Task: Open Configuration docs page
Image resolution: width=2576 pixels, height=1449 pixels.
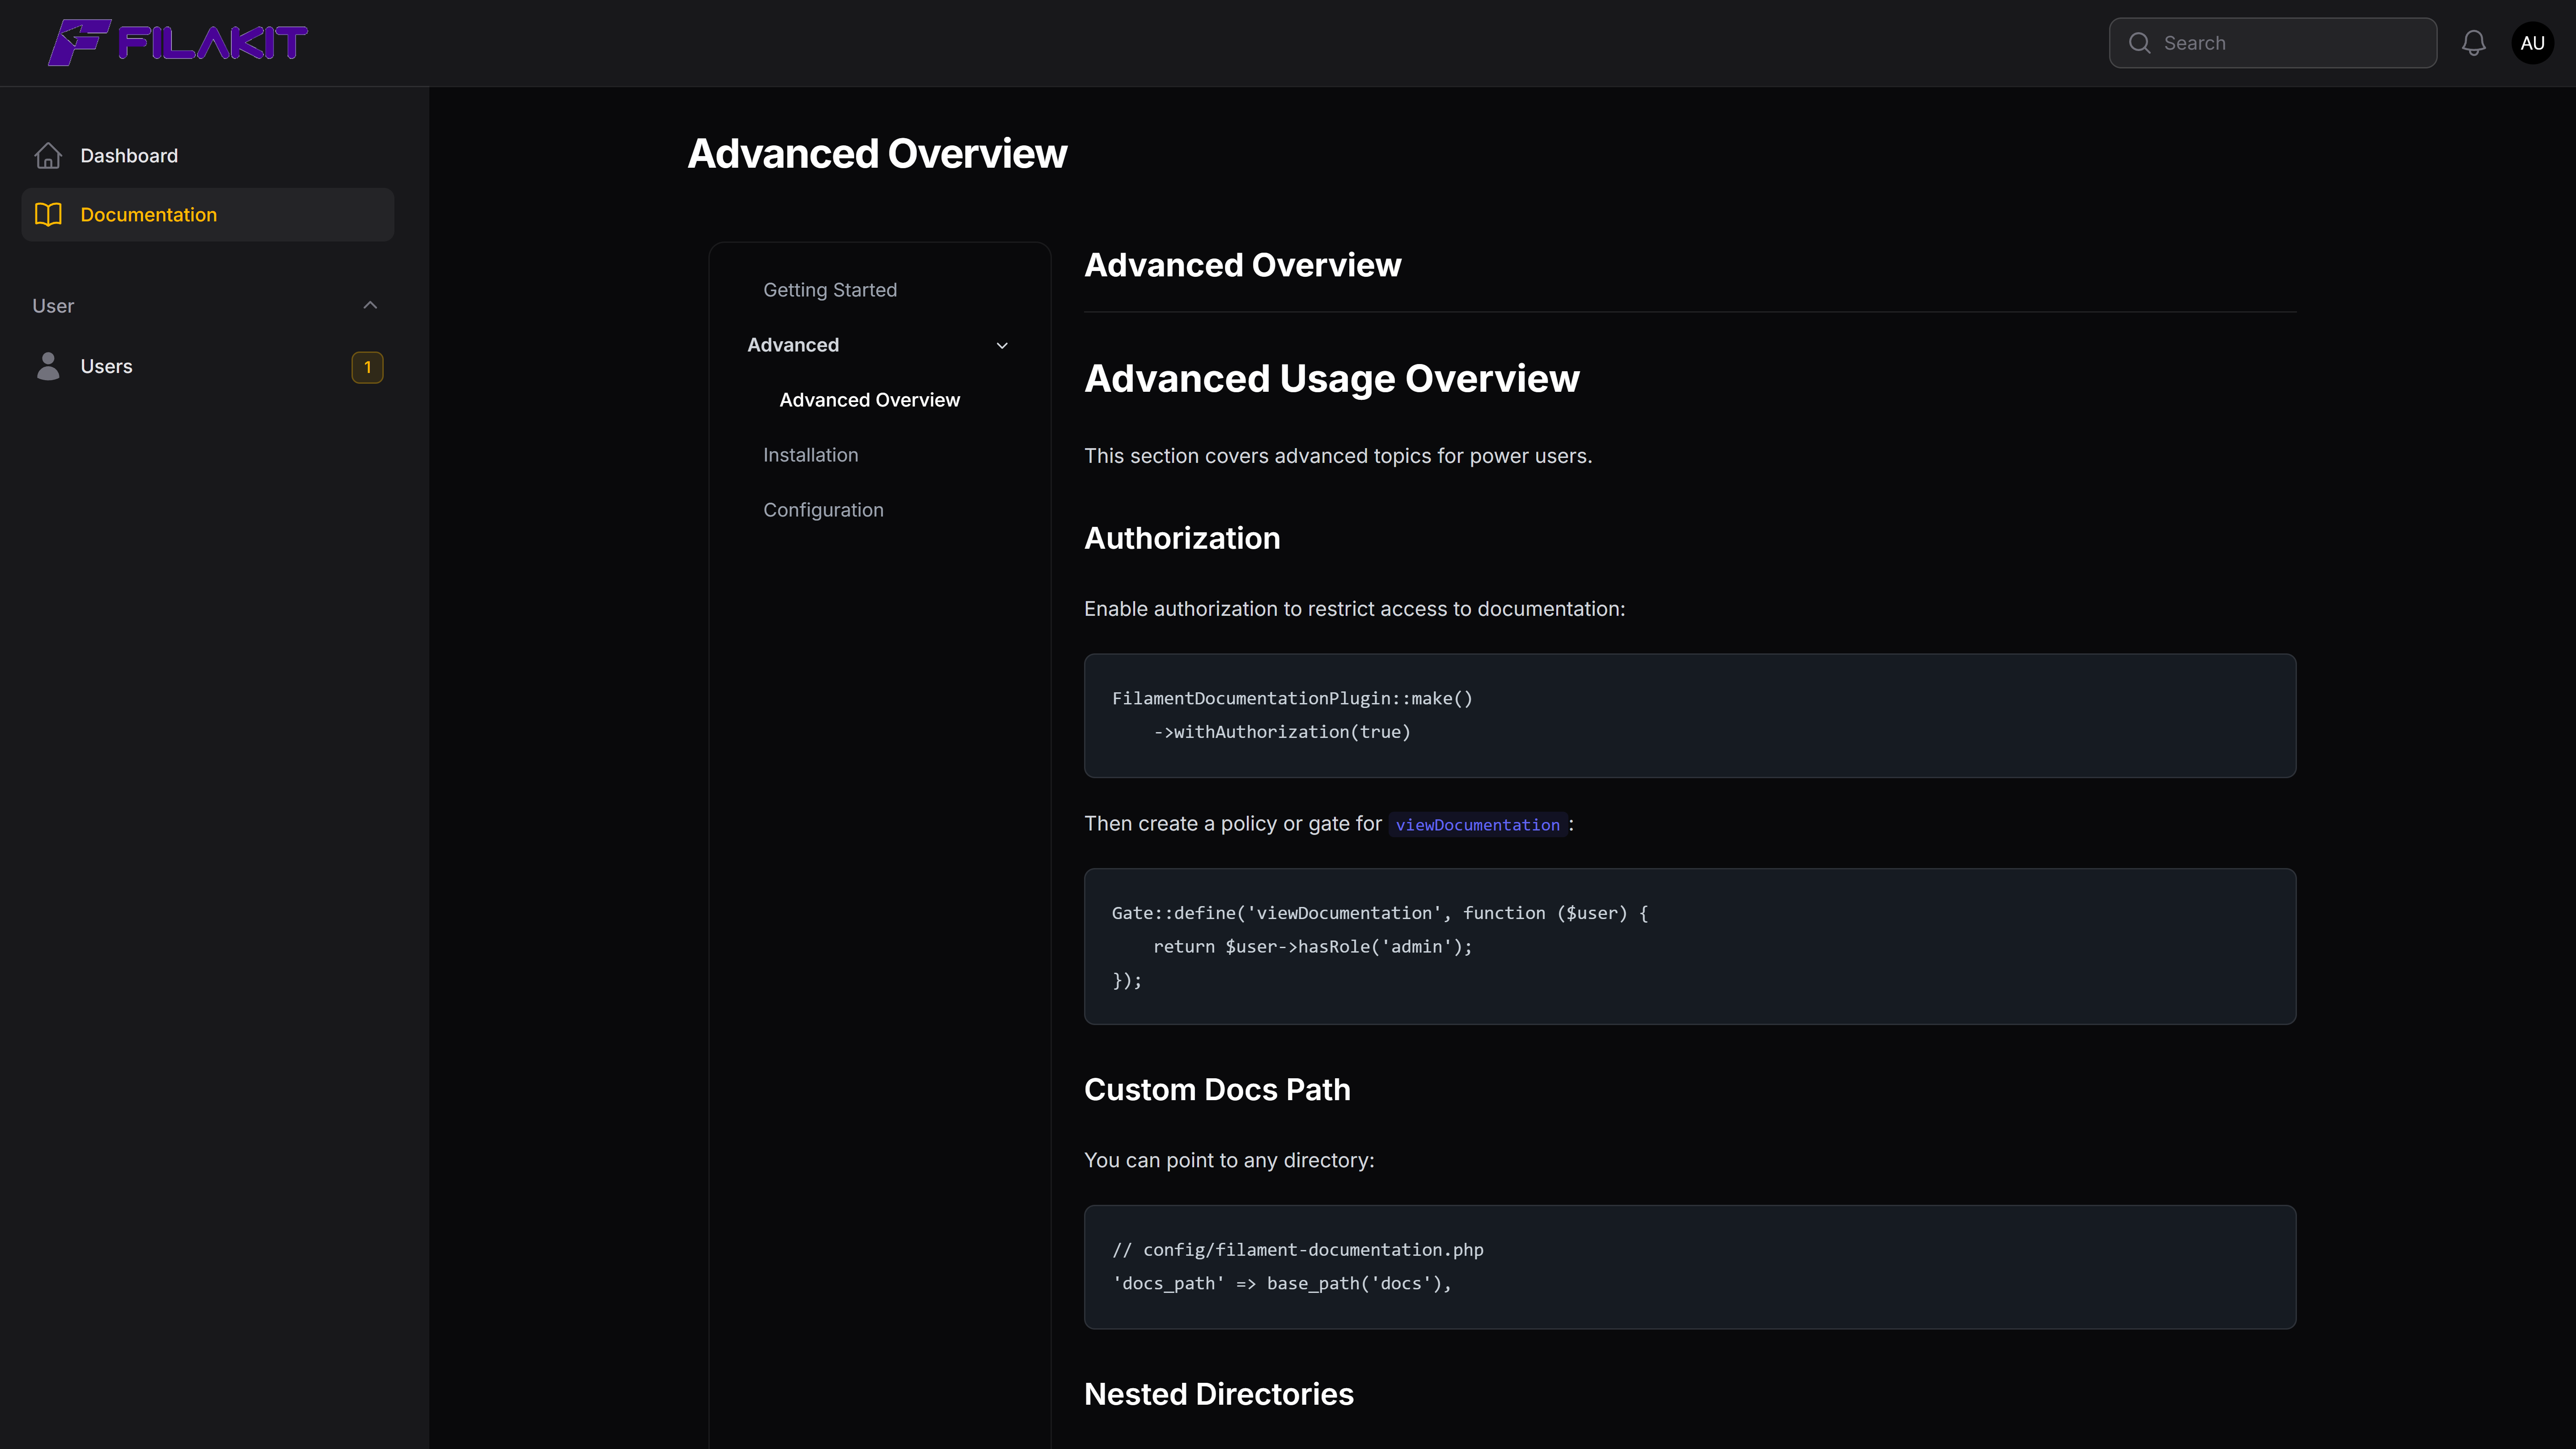Action: pos(823,510)
